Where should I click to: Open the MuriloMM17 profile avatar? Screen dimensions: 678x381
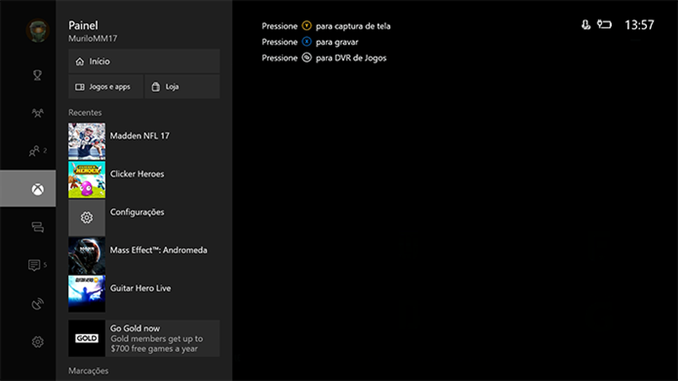click(x=38, y=31)
